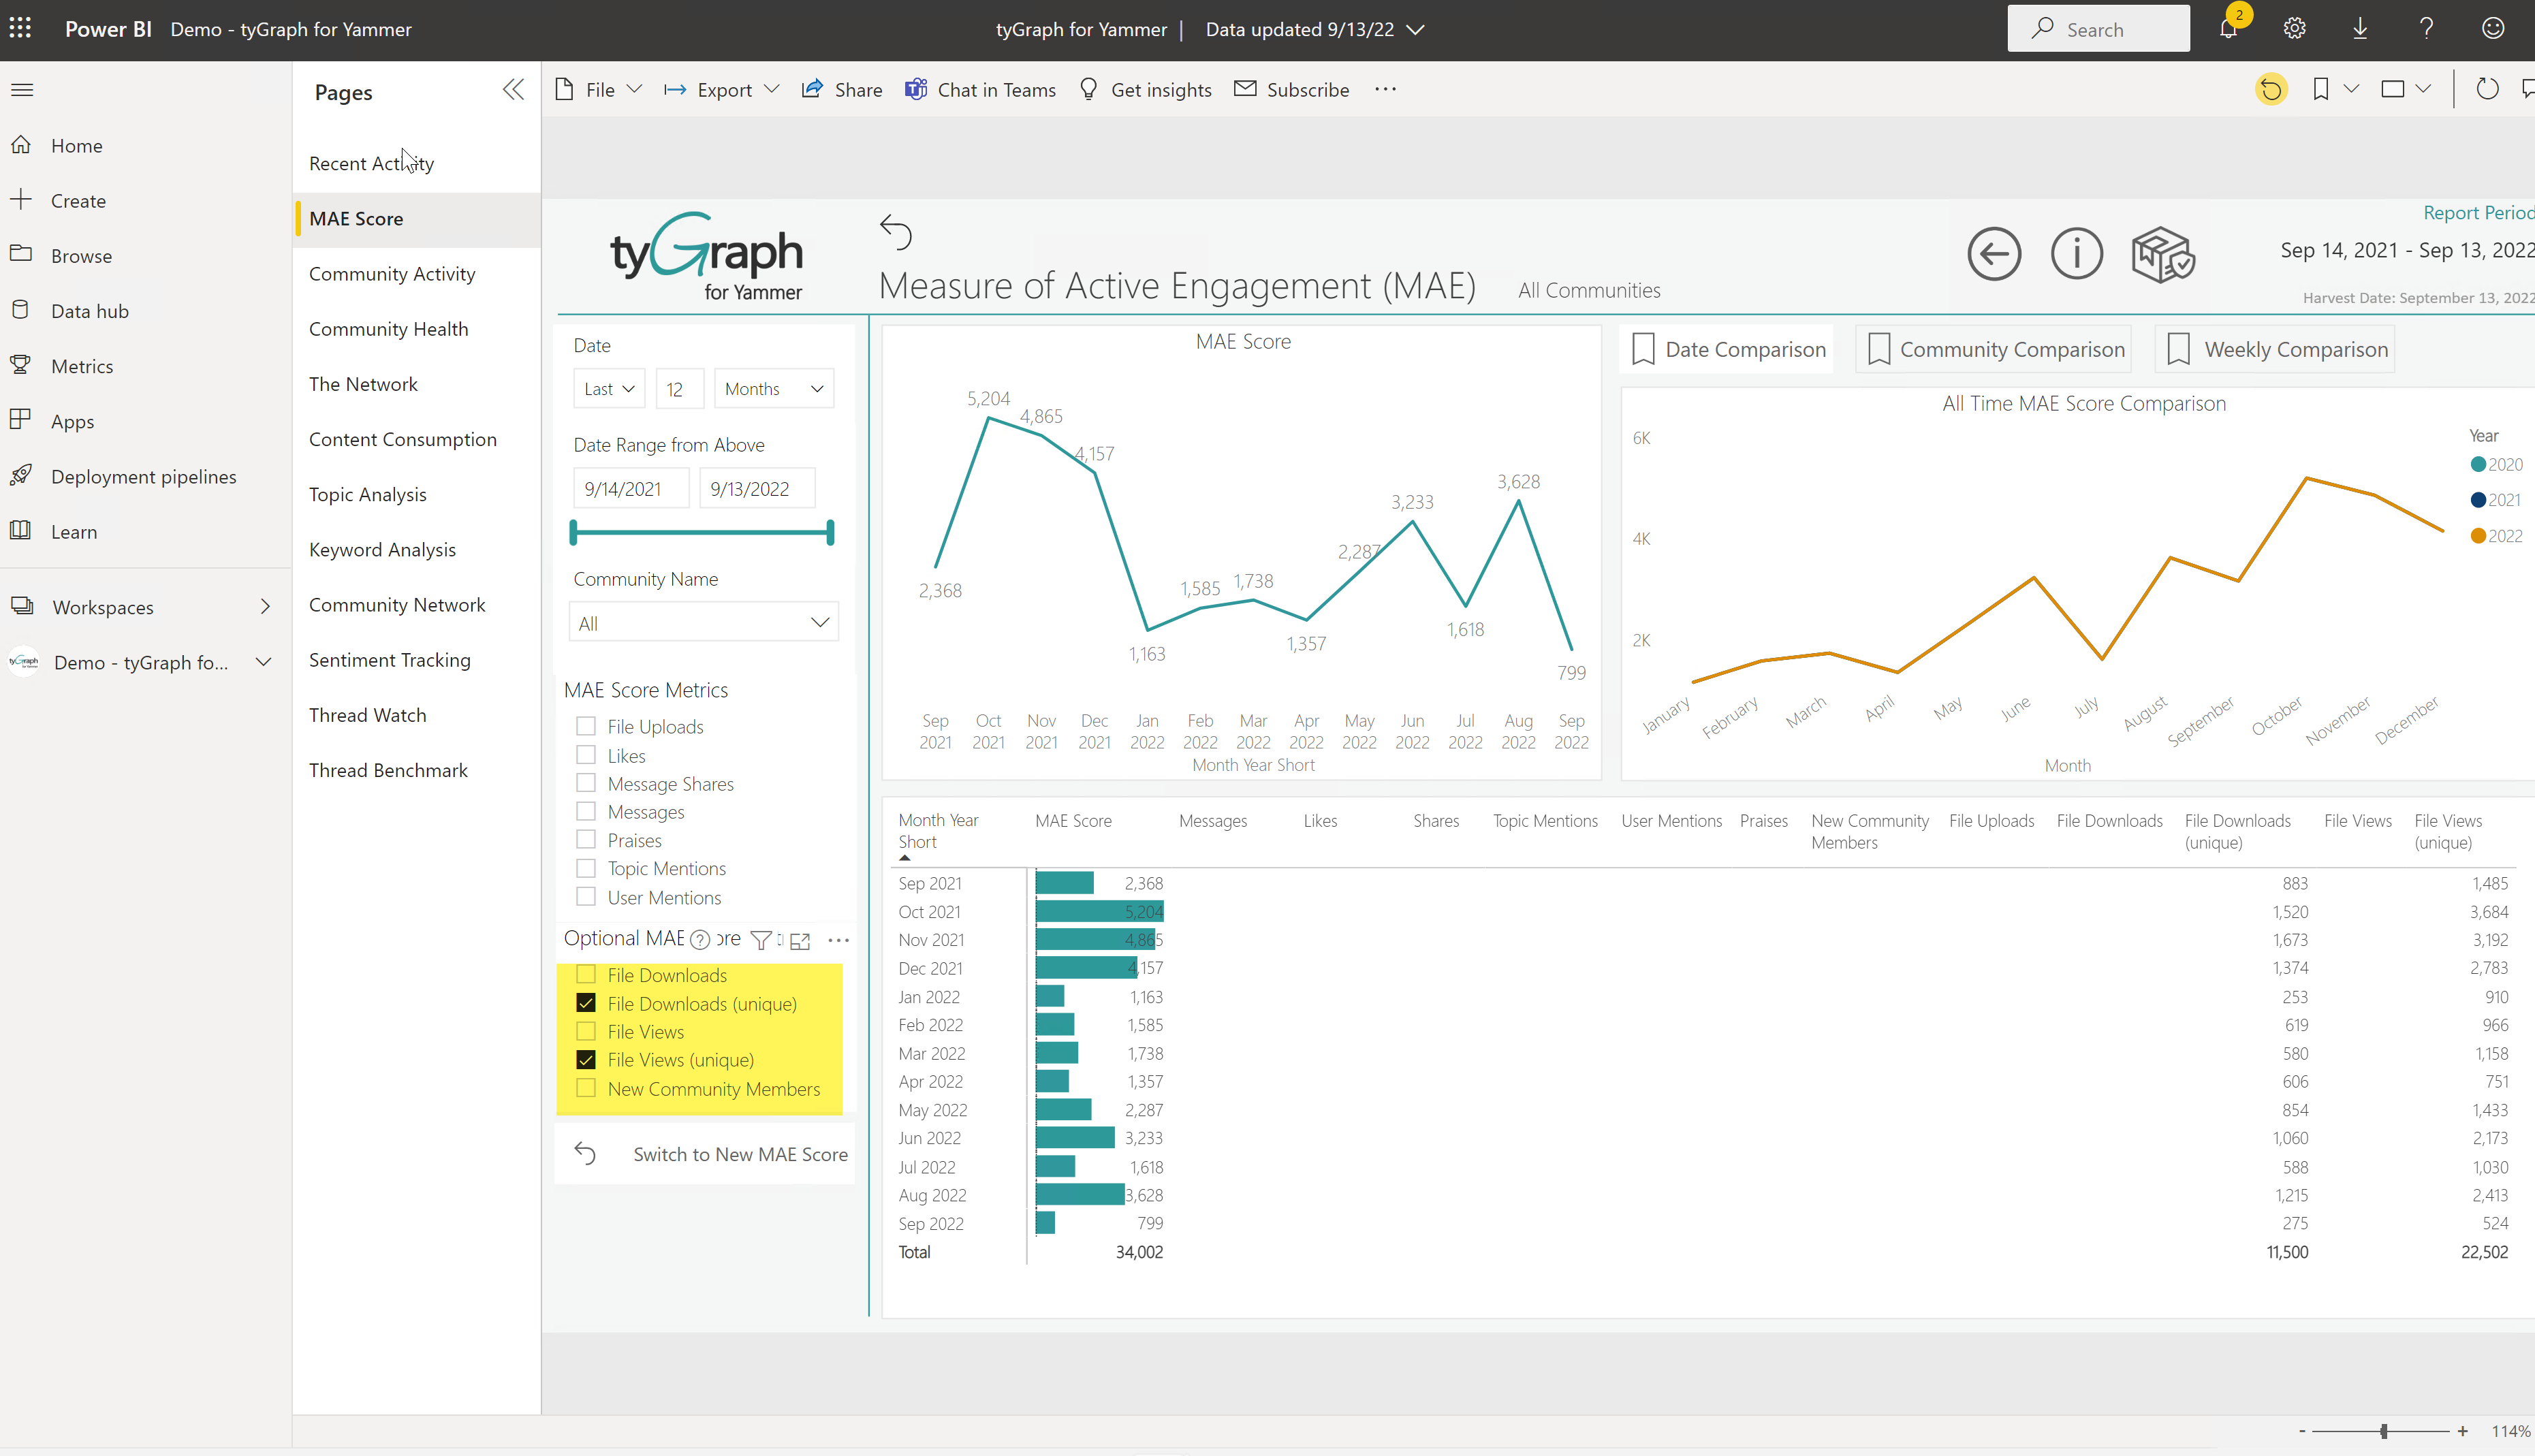Screen dimensions: 2535x1456
Task: Open the information circle icon
Action: point(2076,254)
